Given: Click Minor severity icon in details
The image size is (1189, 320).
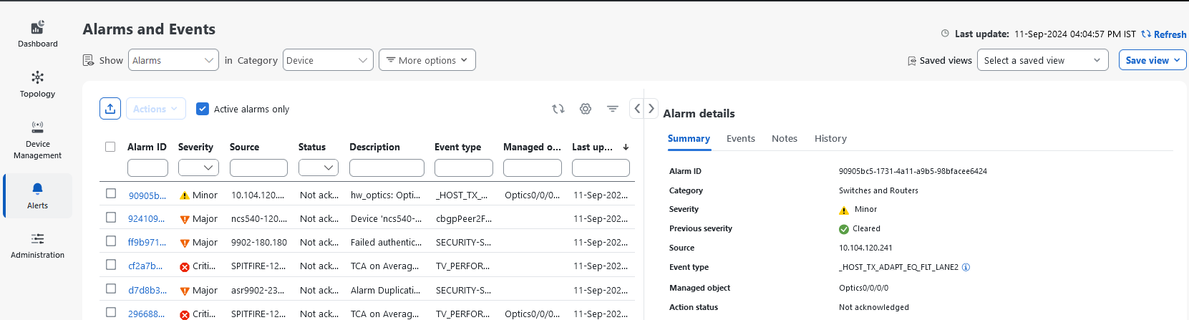Looking at the screenshot, I should click(844, 210).
